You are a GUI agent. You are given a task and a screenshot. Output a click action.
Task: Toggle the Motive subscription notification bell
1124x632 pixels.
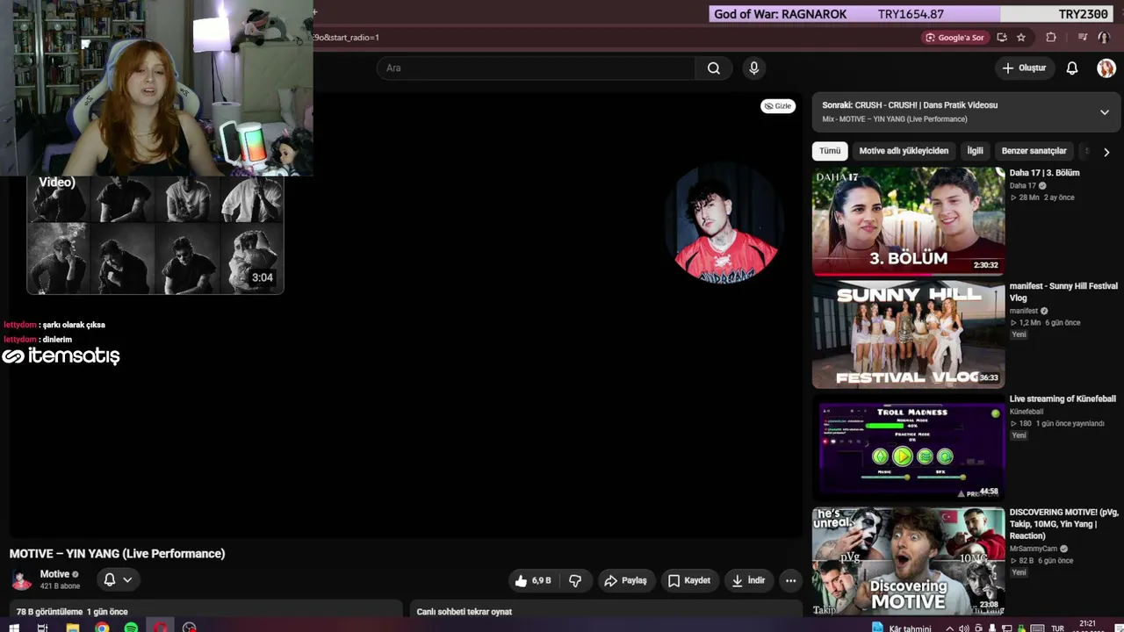[118, 579]
